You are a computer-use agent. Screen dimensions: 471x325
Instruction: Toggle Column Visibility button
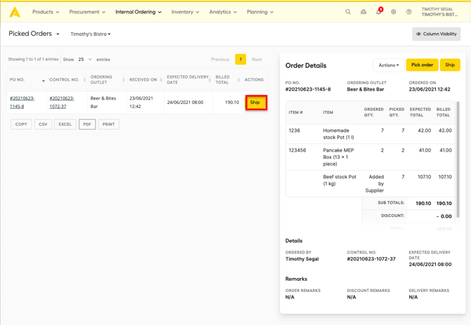[x=436, y=34]
